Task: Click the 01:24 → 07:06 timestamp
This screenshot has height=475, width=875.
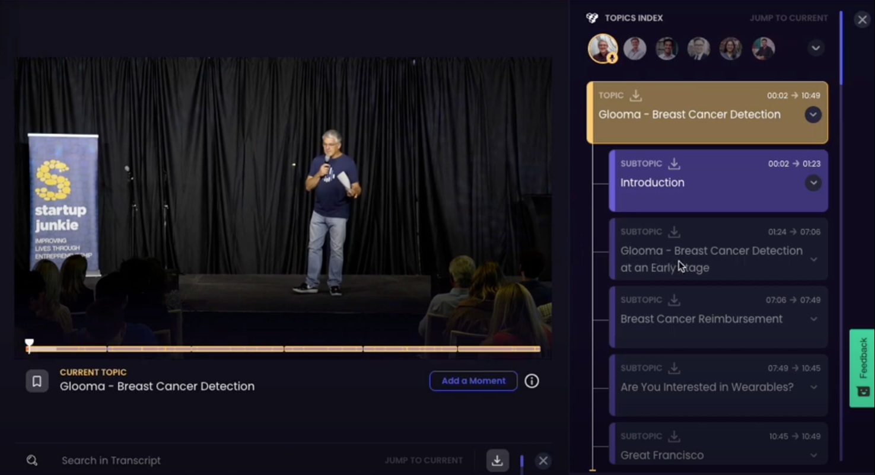Action: click(x=794, y=232)
